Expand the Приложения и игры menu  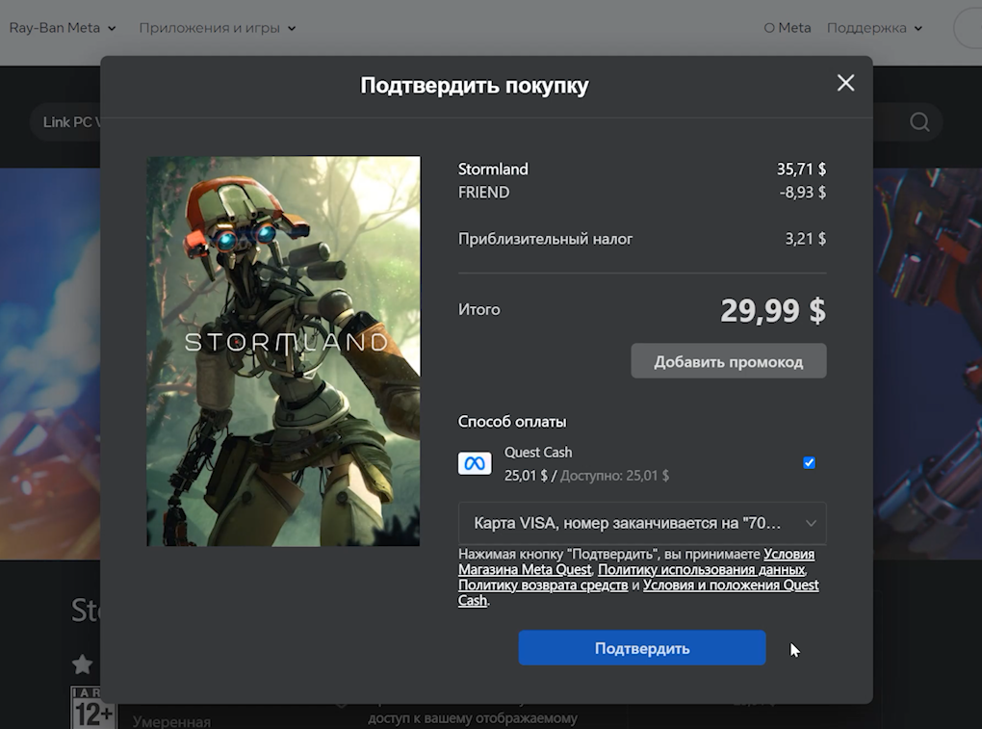217,28
